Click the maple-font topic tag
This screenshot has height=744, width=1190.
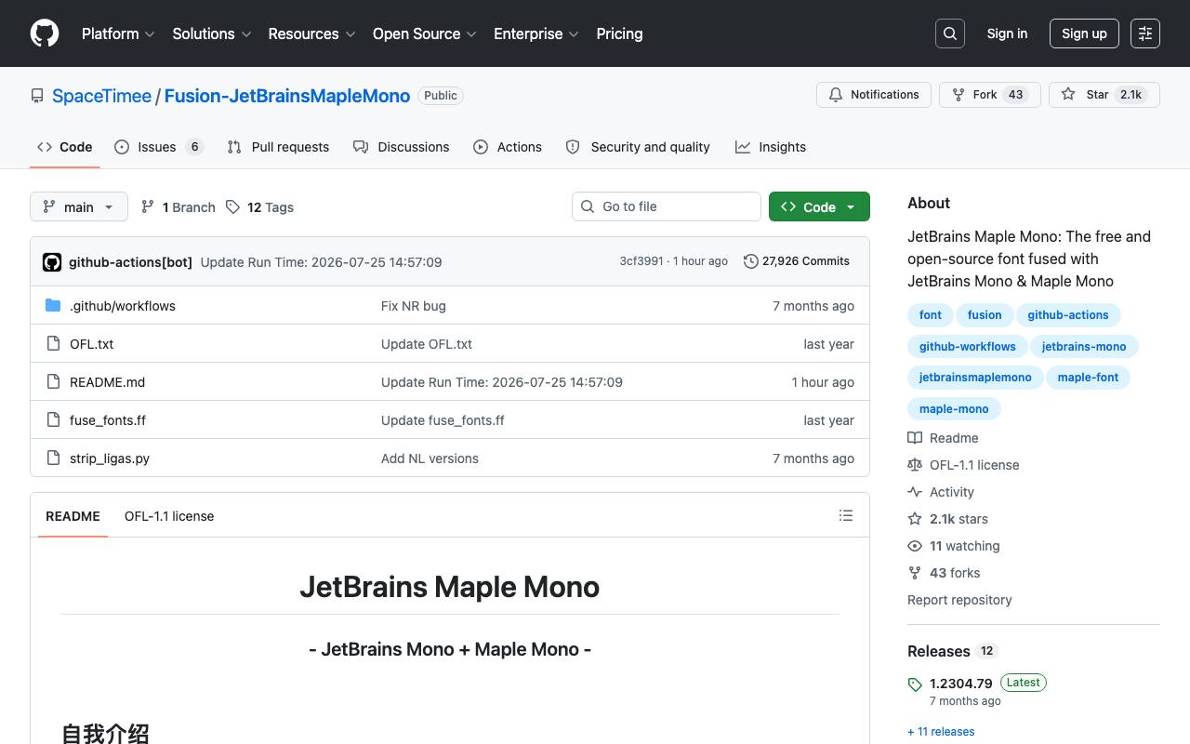click(1088, 378)
